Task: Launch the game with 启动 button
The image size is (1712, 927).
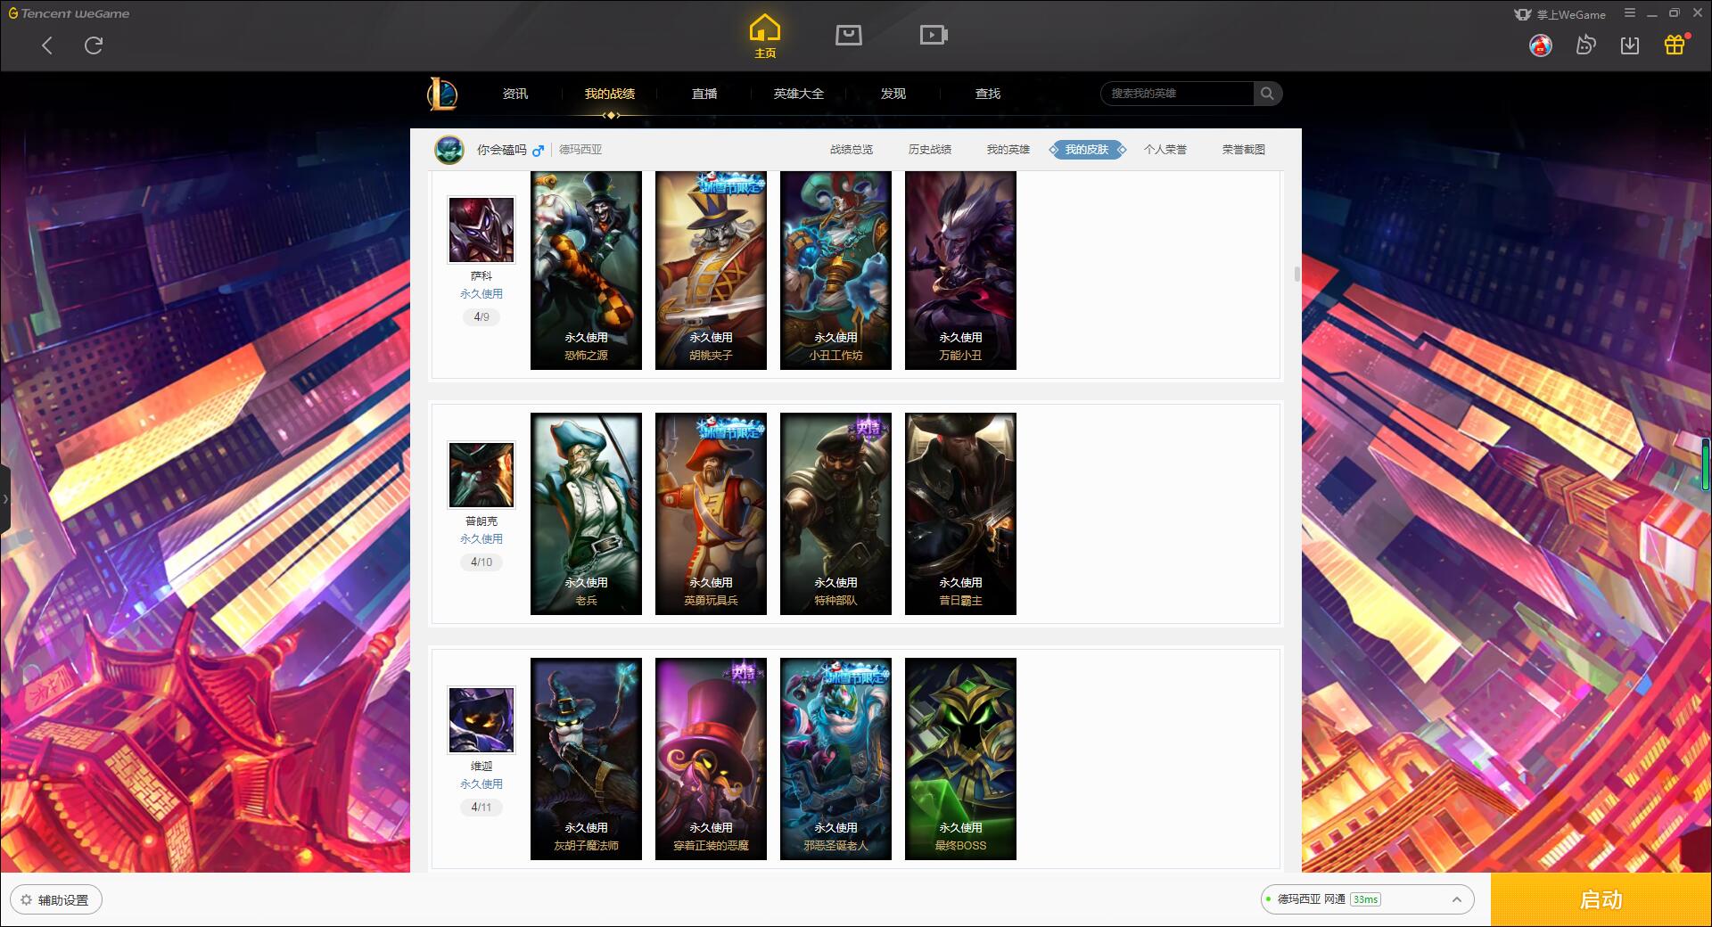Action: click(x=1601, y=899)
